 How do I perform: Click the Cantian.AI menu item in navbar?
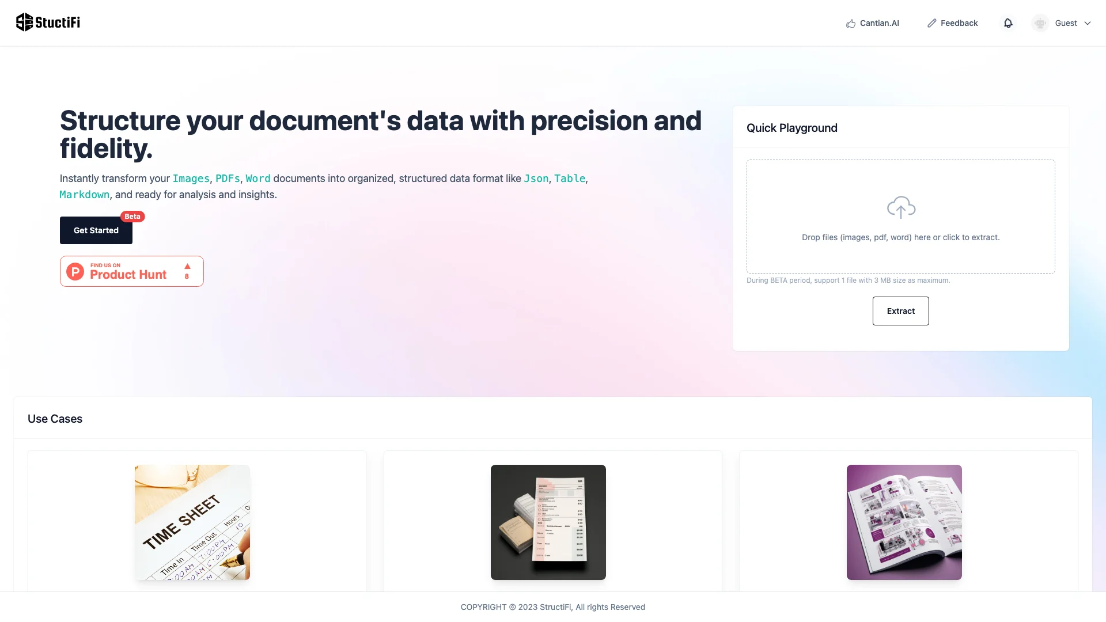click(872, 23)
